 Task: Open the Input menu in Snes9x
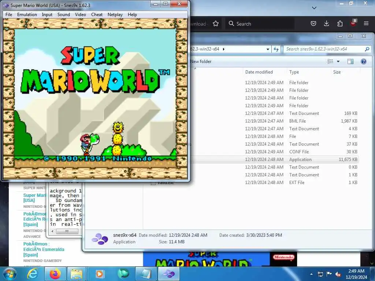[x=47, y=15]
